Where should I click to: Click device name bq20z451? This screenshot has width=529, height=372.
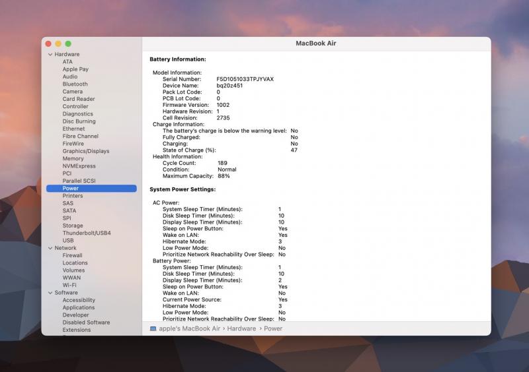229,86
